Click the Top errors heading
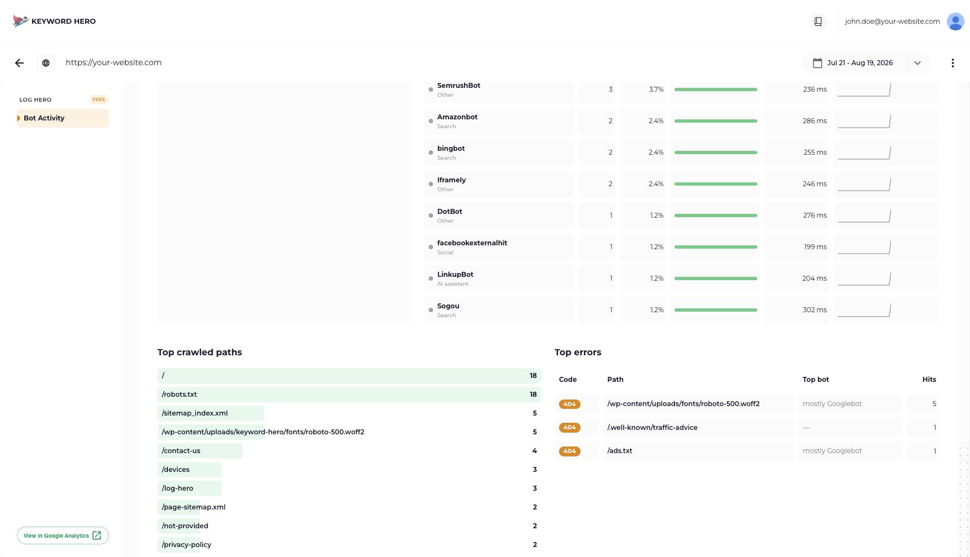This screenshot has height=557, width=970. [x=578, y=353]
